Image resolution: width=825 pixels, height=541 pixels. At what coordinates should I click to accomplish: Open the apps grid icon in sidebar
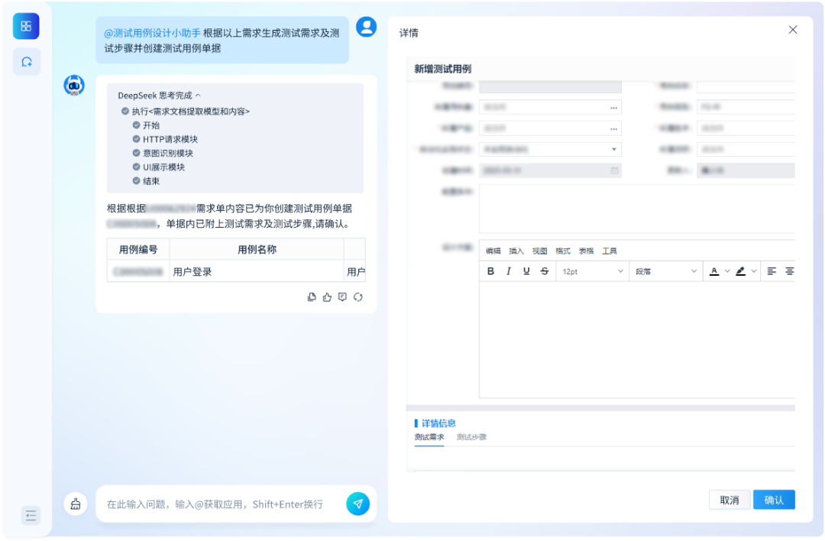pyautogui.click(x=26, y=26)
